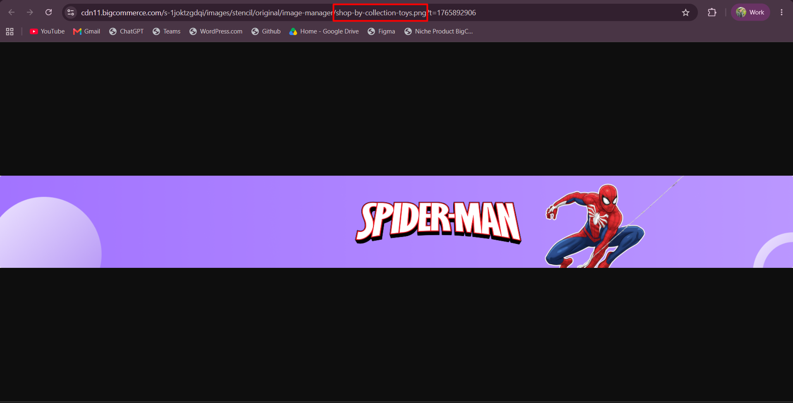Open the Gmail bookmark

click(87, 31)
